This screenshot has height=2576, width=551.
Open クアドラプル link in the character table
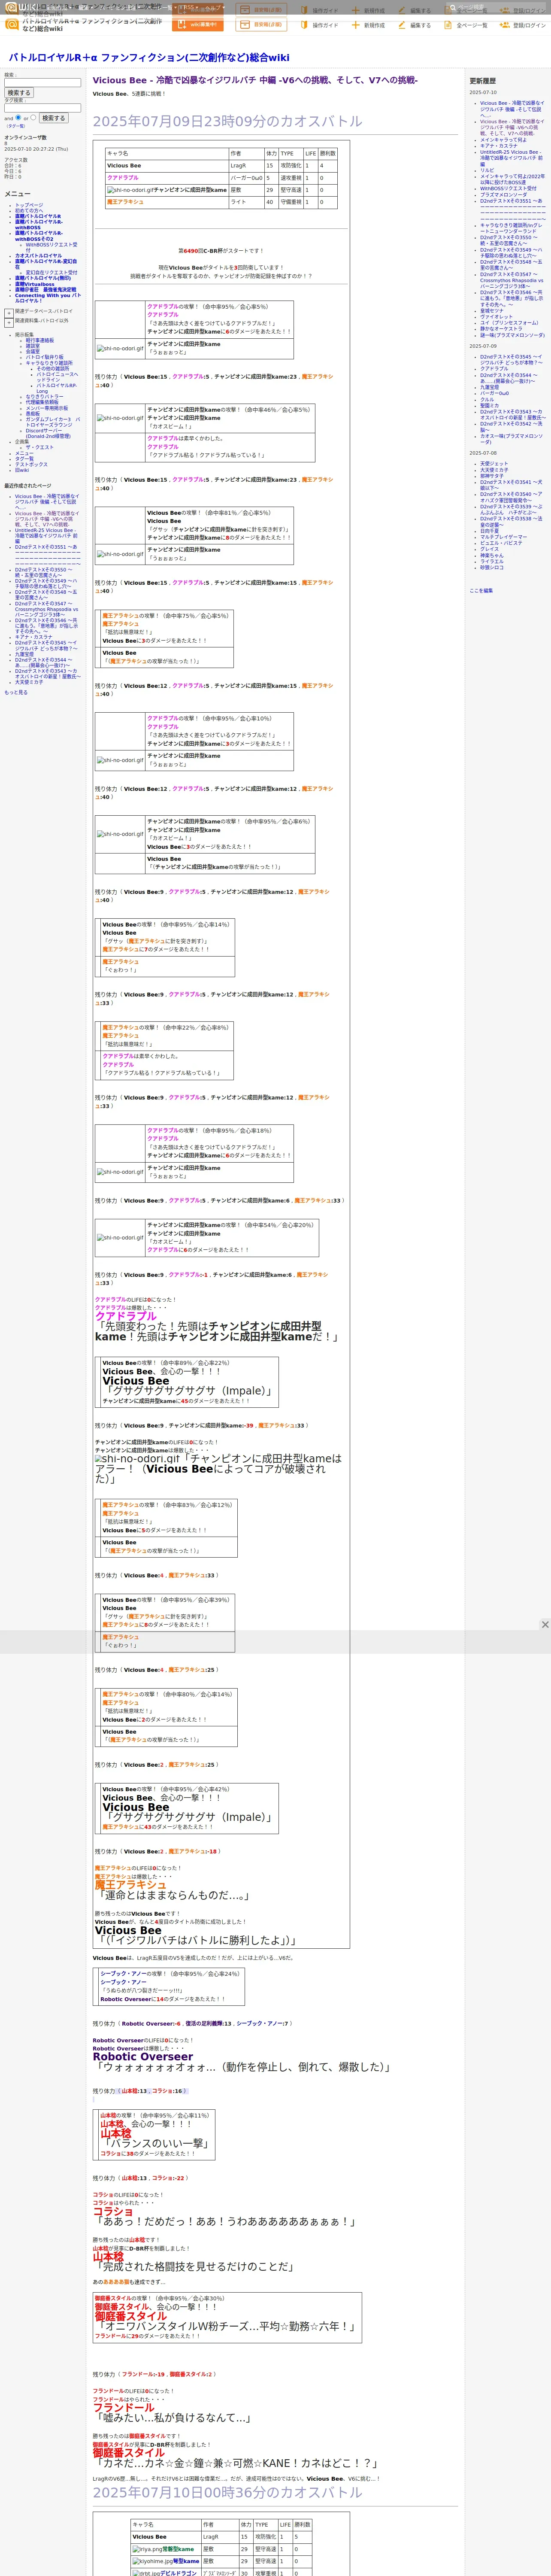point(123,178)
